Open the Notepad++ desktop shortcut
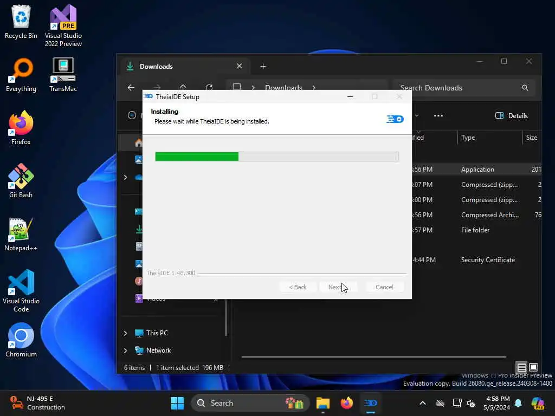 21,234
